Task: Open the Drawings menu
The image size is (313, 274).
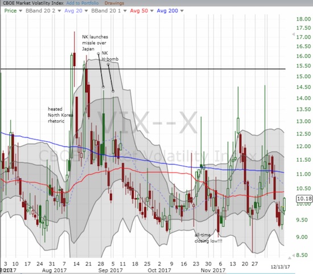Action: 114,3
